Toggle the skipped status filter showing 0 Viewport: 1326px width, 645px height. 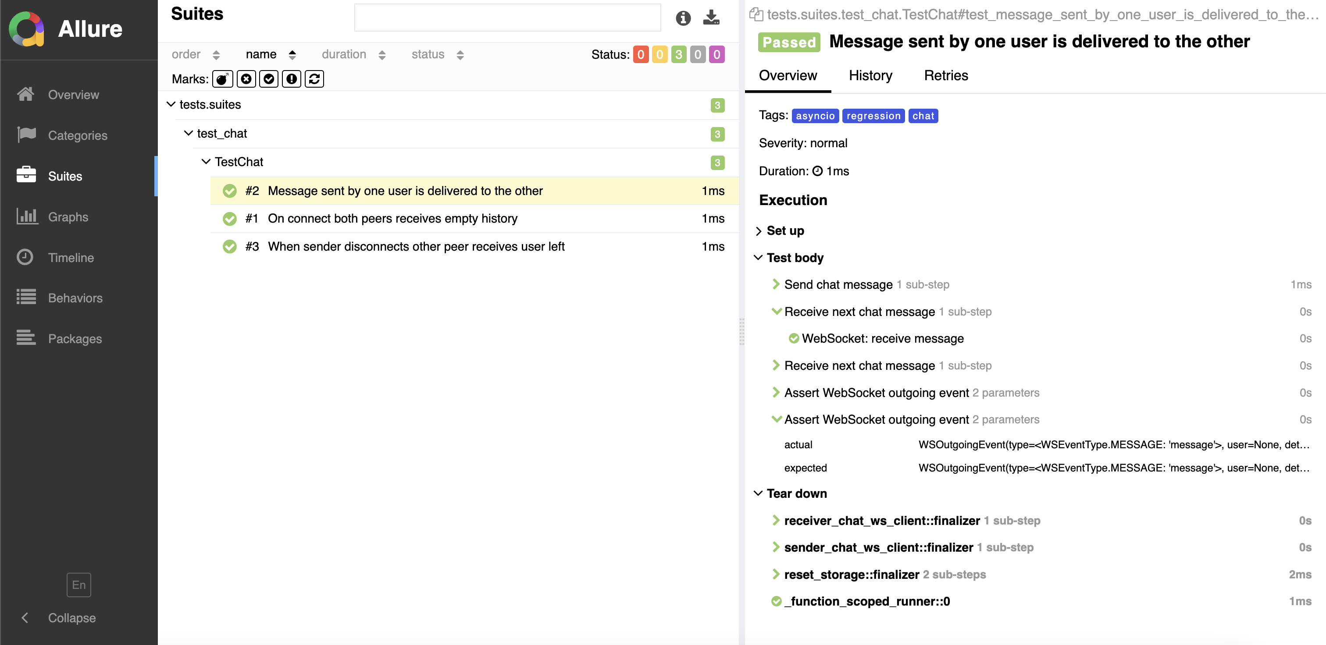(x=698, y=54)
